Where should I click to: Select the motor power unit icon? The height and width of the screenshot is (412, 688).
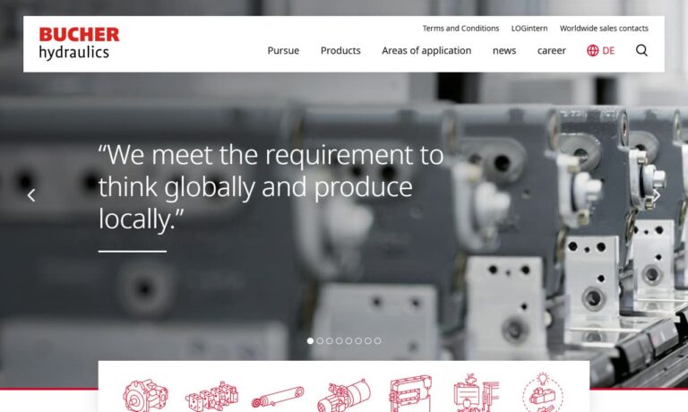(x=344, y=396)
